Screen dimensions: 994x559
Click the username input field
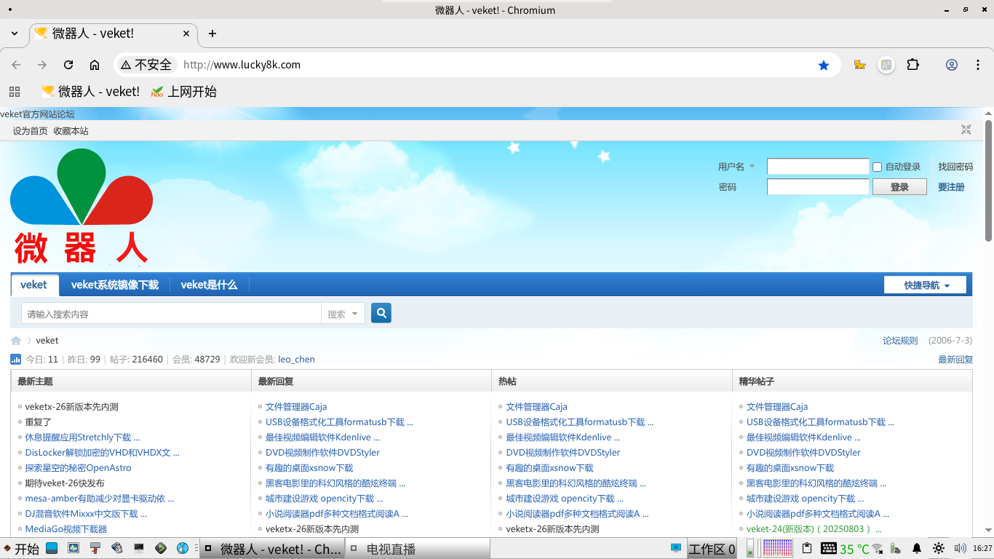pyautogui.click(x=818, y=167)
